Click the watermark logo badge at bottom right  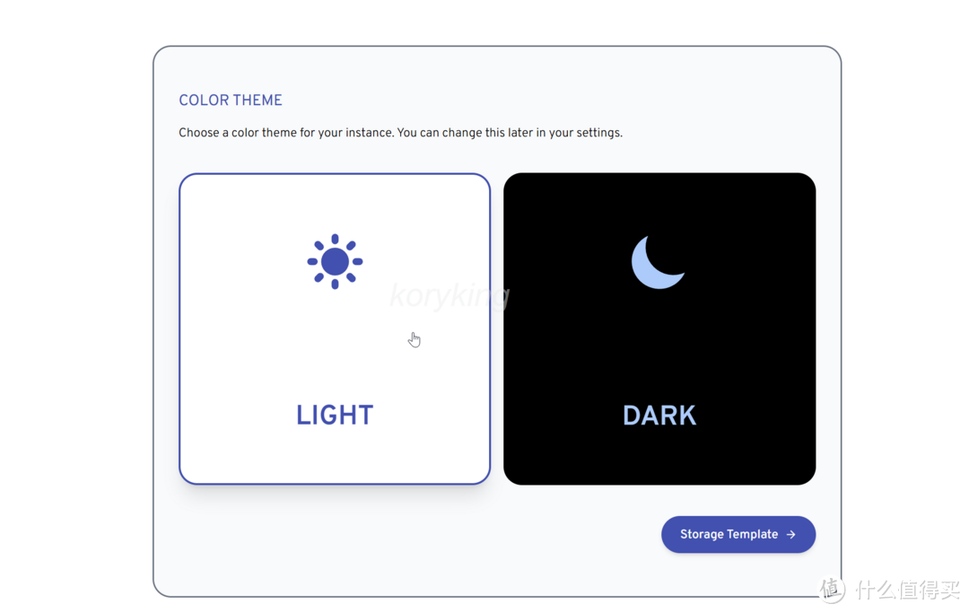(x=832, y=589)
